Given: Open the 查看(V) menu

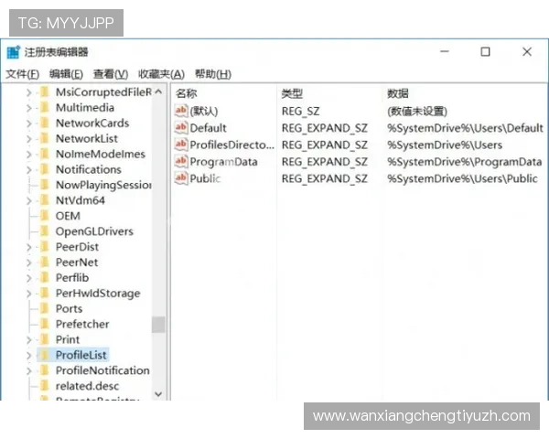Looking at the screenshot, I should pos(111,74).
